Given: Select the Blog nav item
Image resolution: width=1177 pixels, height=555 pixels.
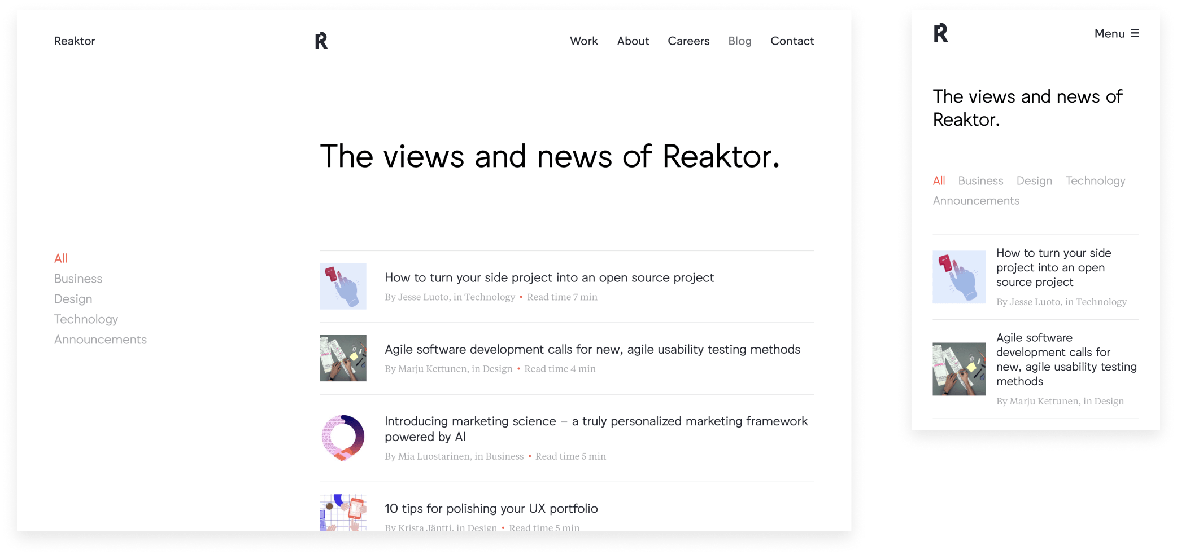Looking at the screenshot, I should (739, 41).
